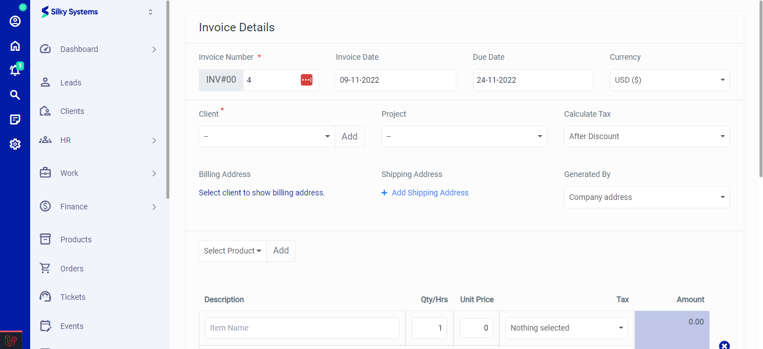The width and height of the screenshot is (763, 349).
Task: Click the Laravel icon at bottom left
Action: [10, 340]
